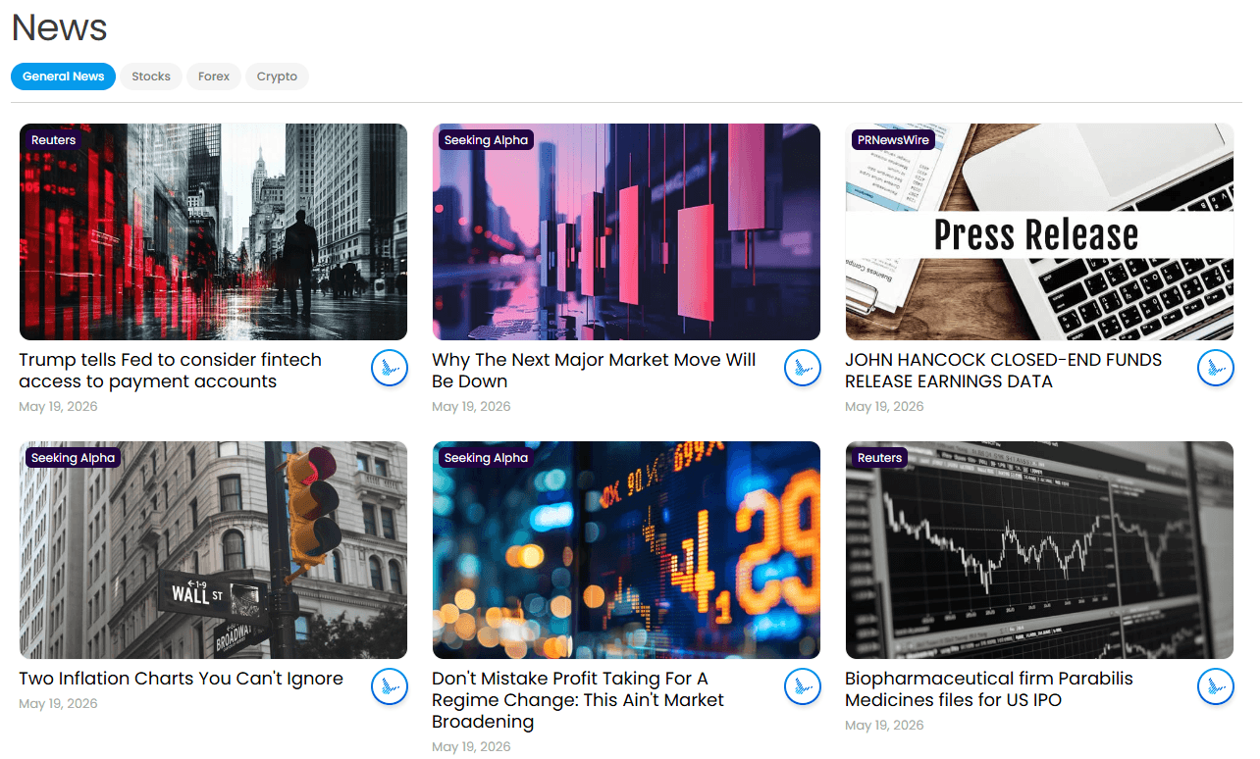Click the date under the Trump Fed headline
1260x759 pixels.
point(58,407)
